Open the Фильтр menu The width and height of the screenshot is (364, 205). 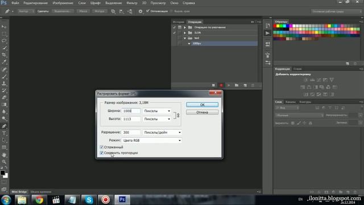[x=132, y=3]
